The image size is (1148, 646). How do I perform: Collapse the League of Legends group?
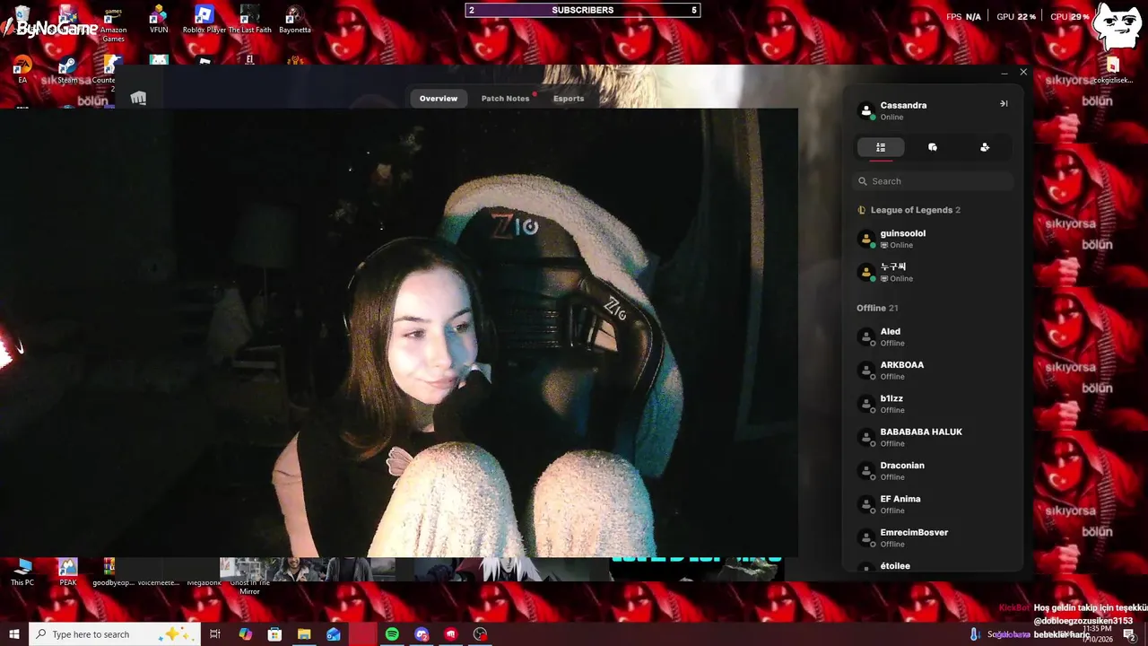(x=916, y=210)
